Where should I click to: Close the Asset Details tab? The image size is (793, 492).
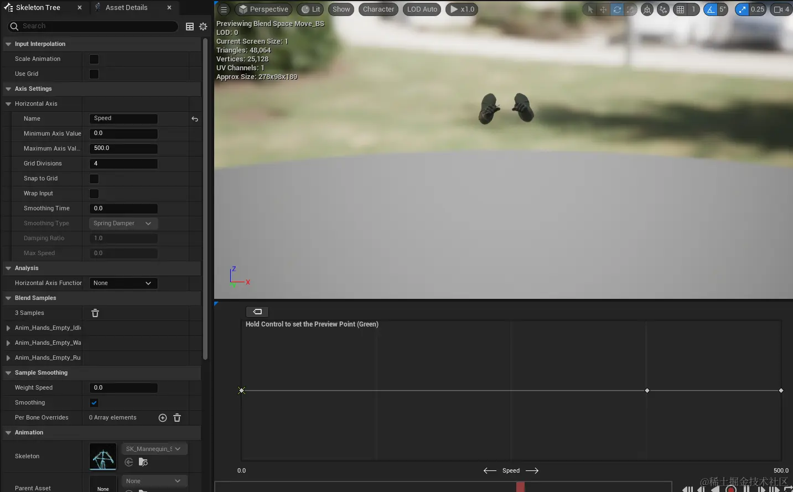[x=169, y=8]
